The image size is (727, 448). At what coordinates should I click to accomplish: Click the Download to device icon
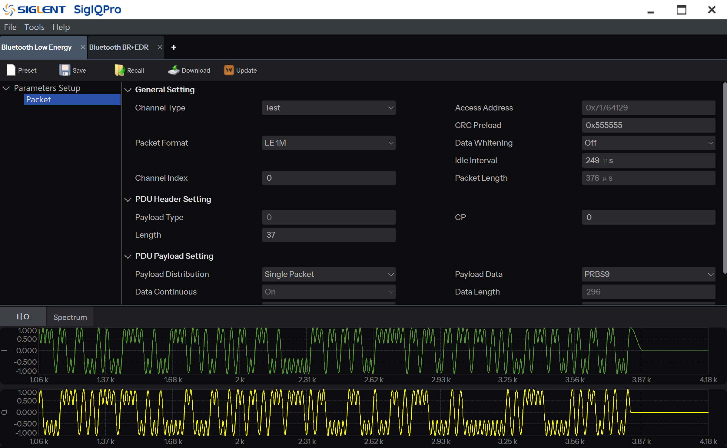174,70
